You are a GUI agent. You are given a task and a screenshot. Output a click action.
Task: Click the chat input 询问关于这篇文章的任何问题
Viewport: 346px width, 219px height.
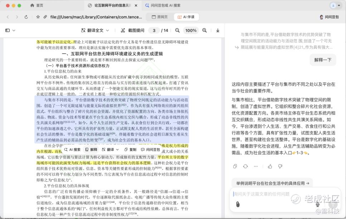click(262, 194)
